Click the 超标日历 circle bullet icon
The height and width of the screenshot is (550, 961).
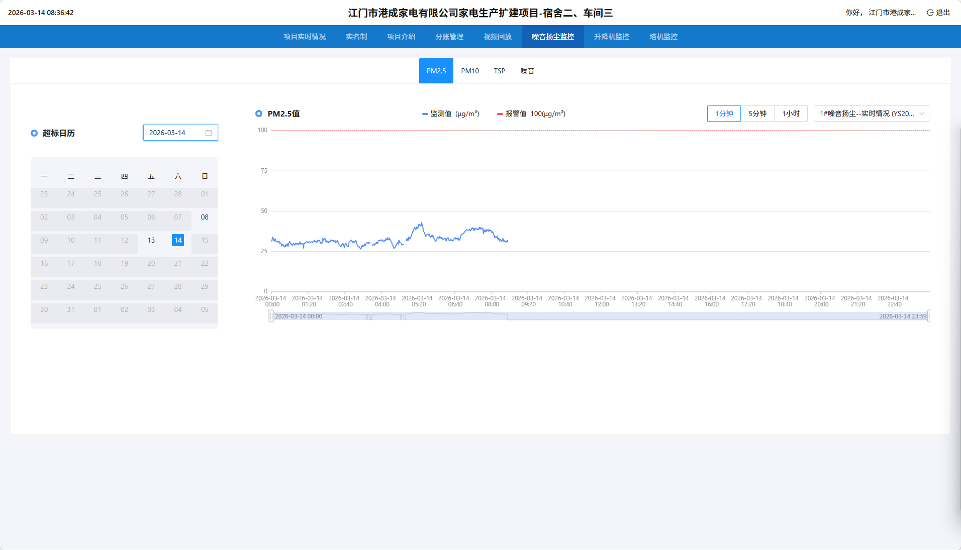(x=34, y=133)
